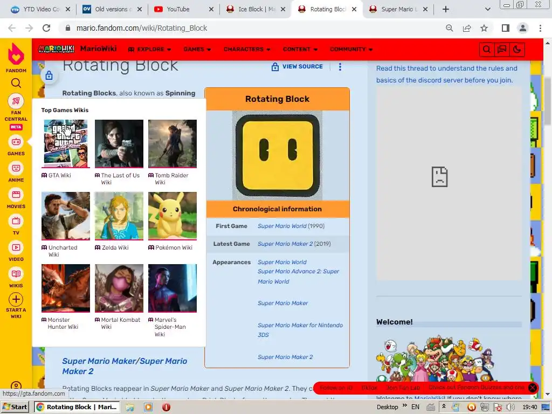Open the Mortal Kombat Wiki thumbnail
This screenshot has height=414, width=552.
coord(119,288)
